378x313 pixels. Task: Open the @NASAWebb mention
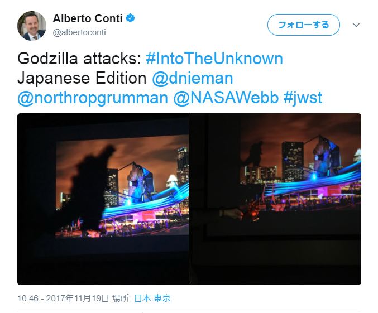pyautogui.click(x=226, y=98)
